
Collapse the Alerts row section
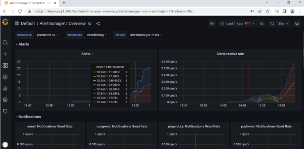tap(22, 44)
